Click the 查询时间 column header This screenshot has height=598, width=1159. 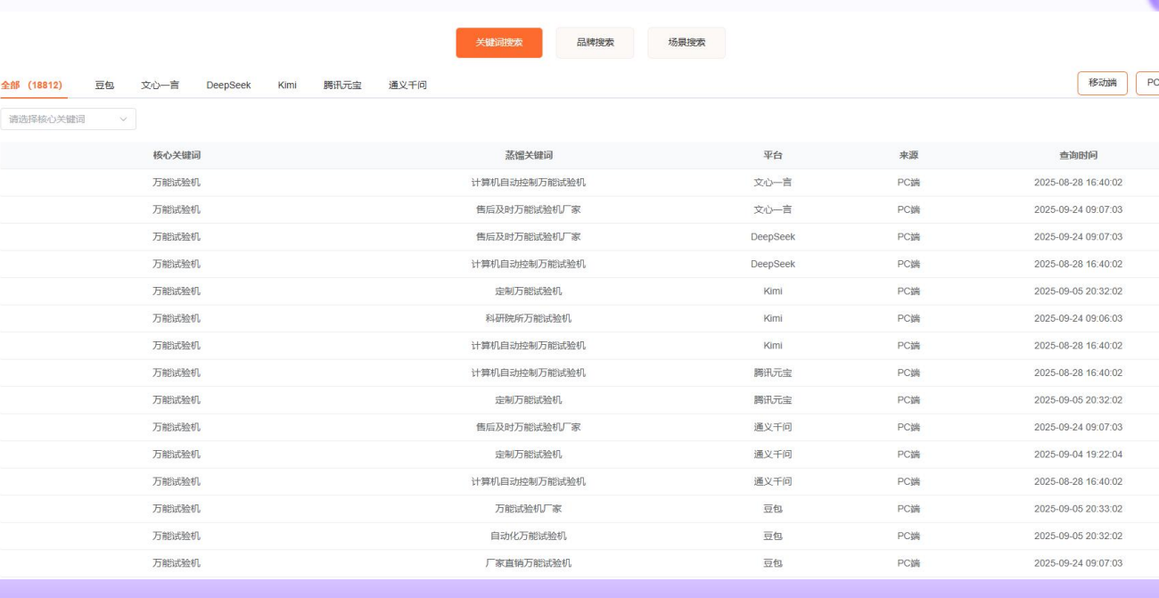[1076, 153]
